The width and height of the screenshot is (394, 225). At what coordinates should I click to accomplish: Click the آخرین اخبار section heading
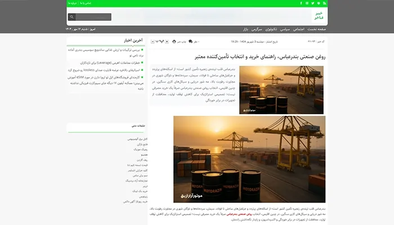coord(133,40)
